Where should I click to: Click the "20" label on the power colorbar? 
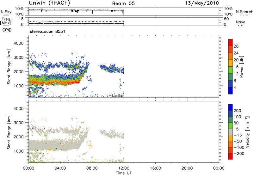point(236,60)
